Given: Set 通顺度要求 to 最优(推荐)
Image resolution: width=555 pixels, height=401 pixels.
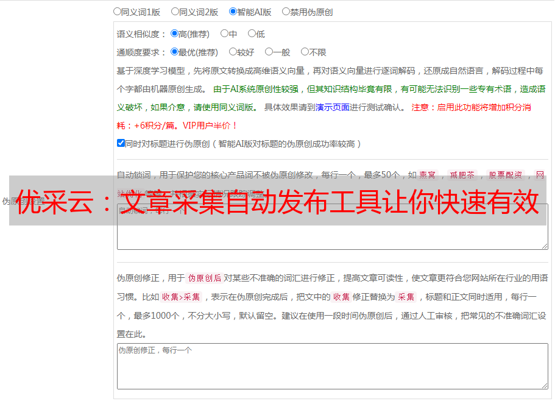Looking at the screenshot, I should (x=174, y=52).
